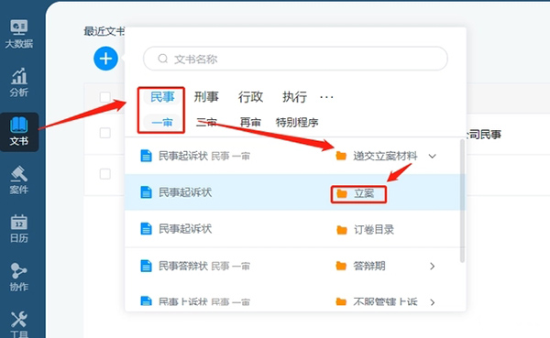The width and height of the screenshot is (550, 338).
Task: Focus the 文书名称 search field
Action: [x=295, y=59]
